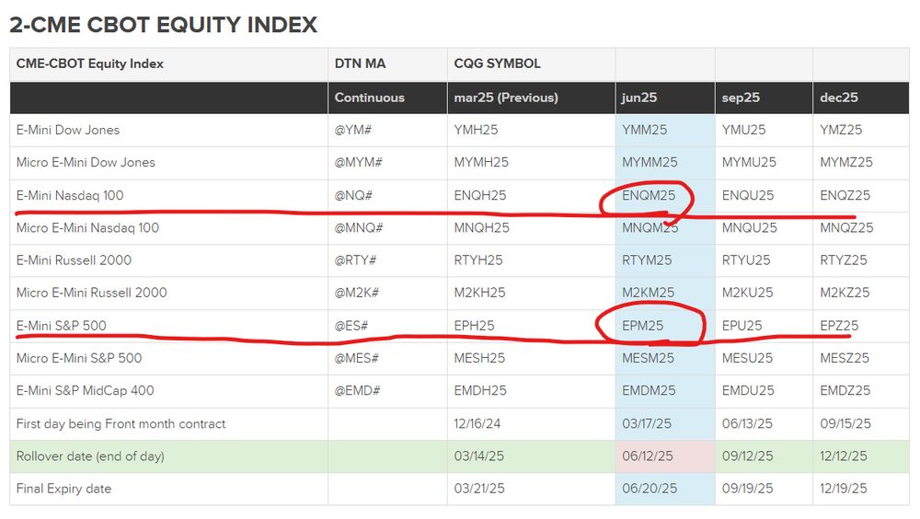This screenshot has height=519, width=920.
Task: Select the '@ES#' continuous symbol
Action: pyautogui.click(x=351, y=325)
